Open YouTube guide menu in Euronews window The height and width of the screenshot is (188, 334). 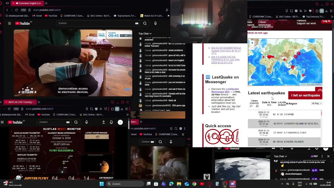click(x=9, y=23)
